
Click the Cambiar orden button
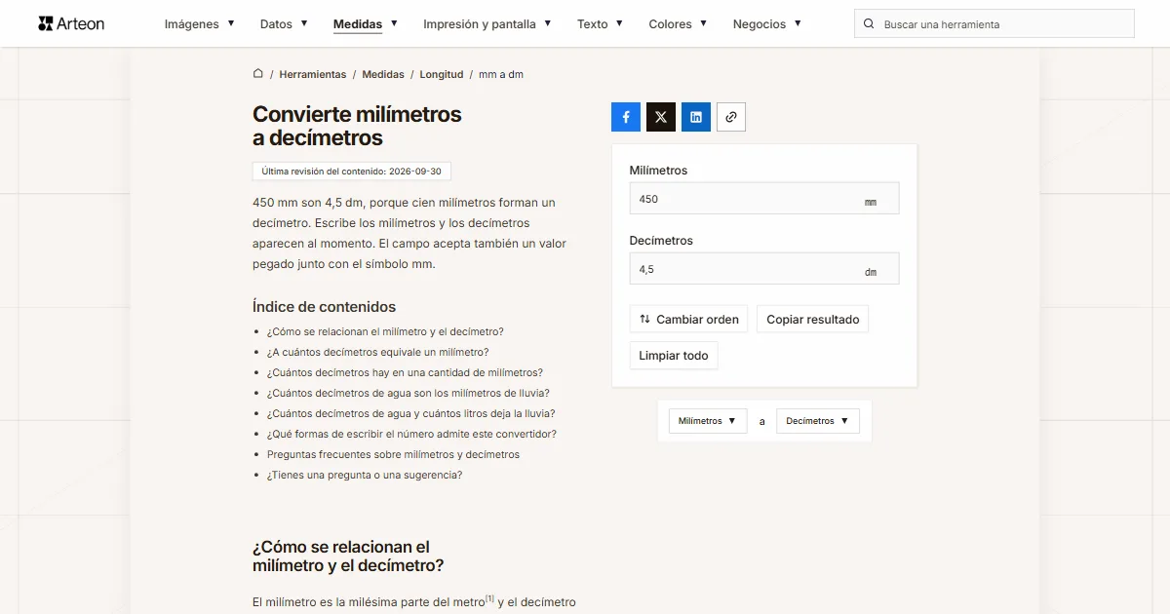point(688,319)
